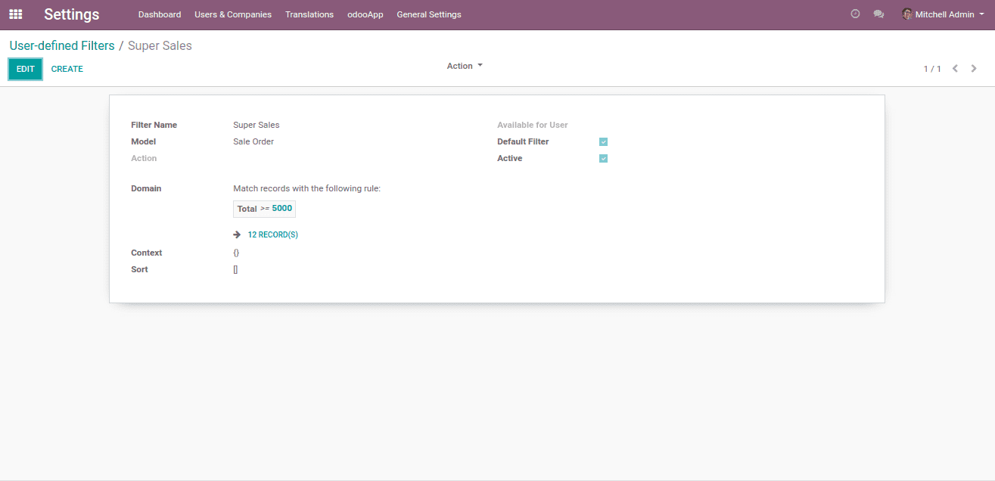Open the activities clock icon

(855, 14)
